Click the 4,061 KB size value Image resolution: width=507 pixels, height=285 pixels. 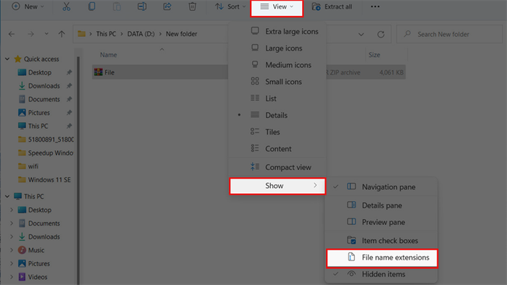391,72
